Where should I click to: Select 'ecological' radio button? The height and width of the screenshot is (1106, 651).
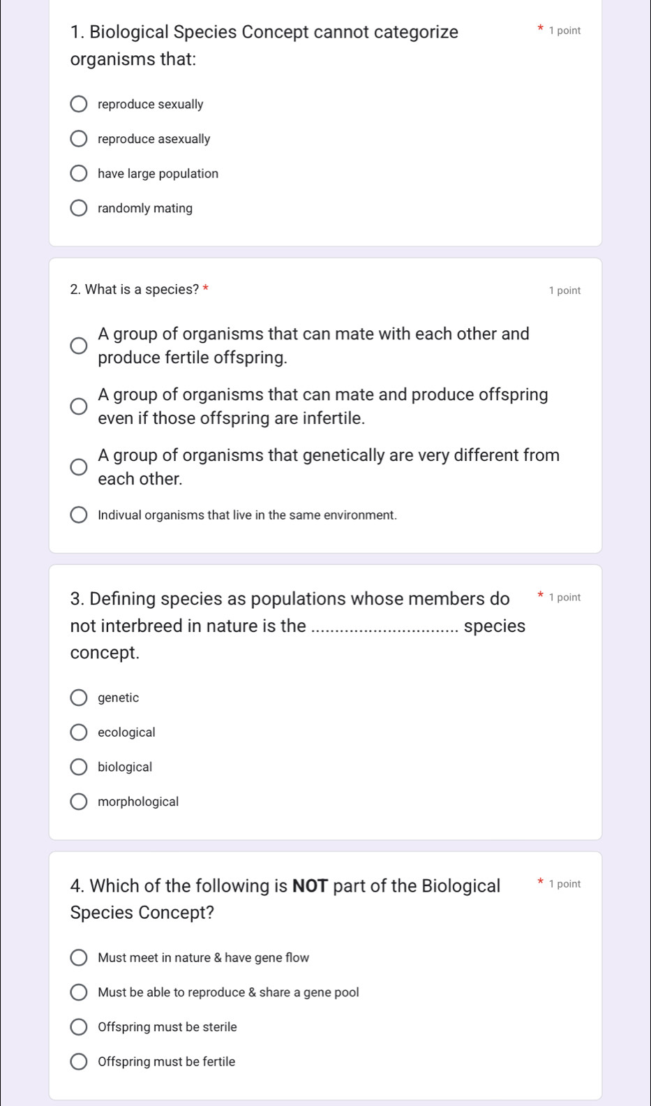click(x=79, y=732)
